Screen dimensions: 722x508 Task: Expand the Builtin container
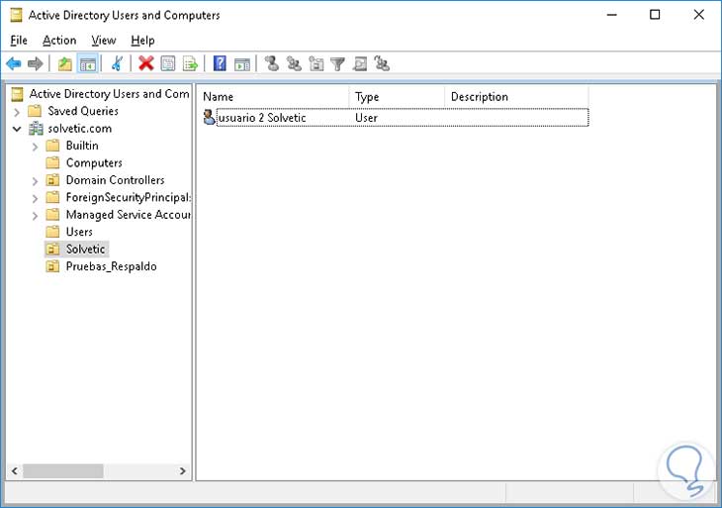tap(35, 147)
